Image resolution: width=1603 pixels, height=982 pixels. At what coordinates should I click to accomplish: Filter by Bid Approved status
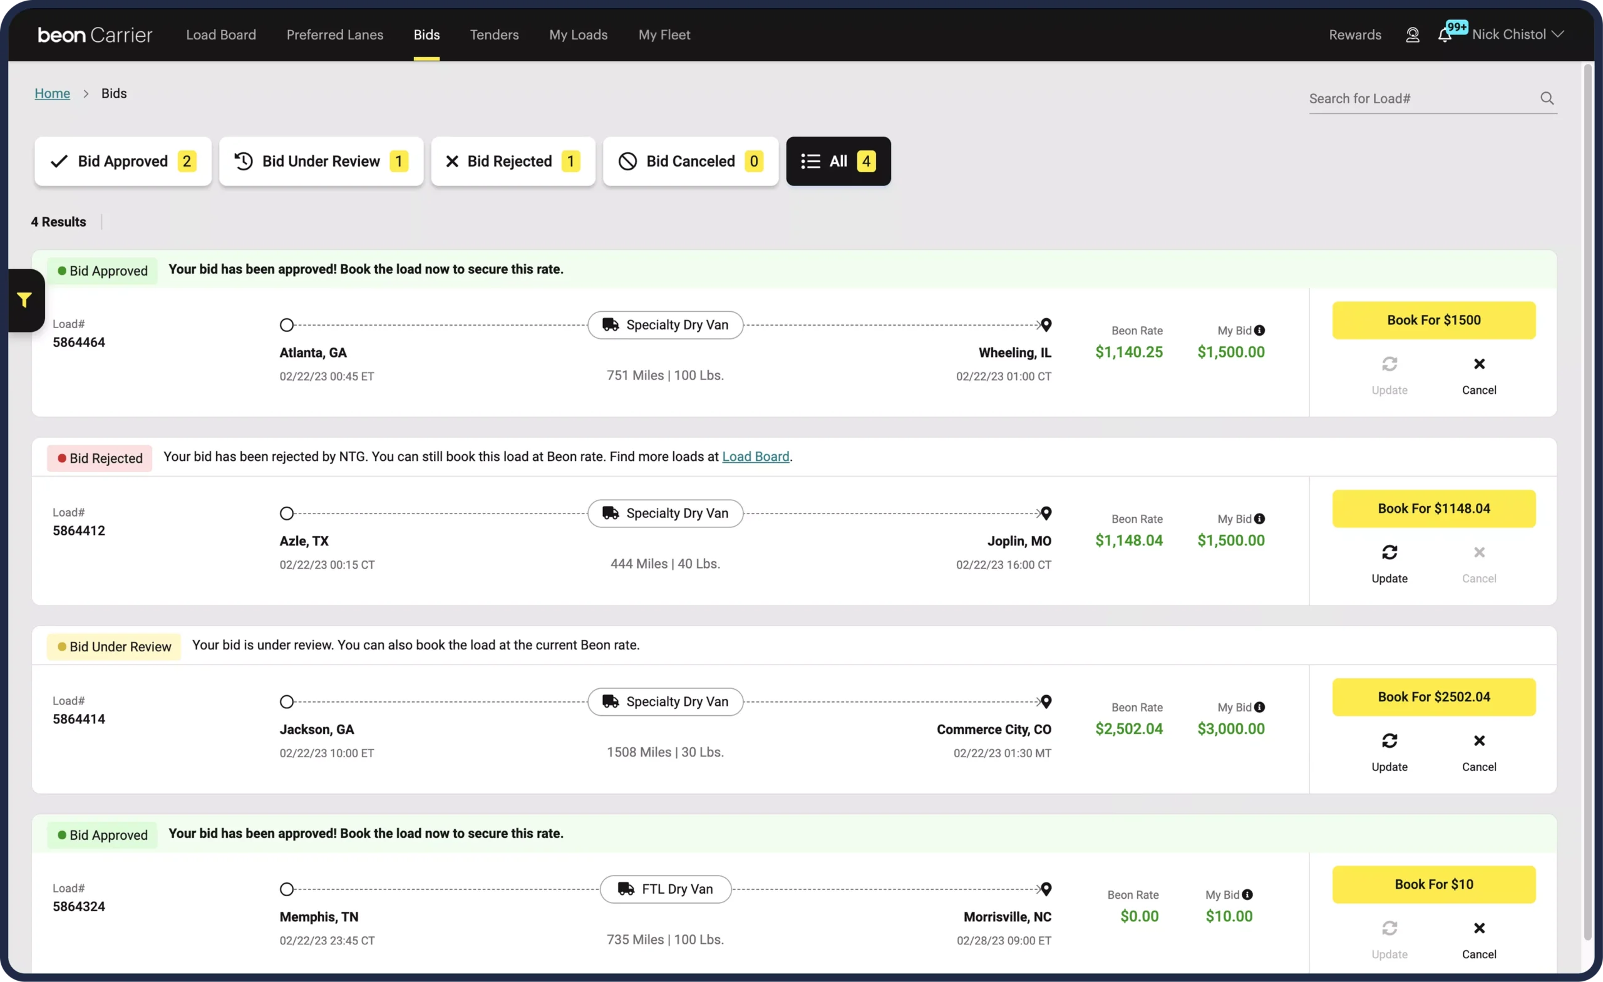(123, 162)
